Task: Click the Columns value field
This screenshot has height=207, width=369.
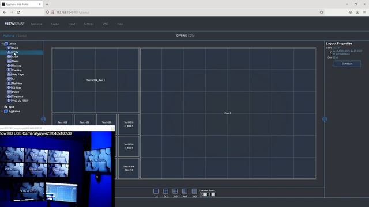Action: click(x=204, y=194)
